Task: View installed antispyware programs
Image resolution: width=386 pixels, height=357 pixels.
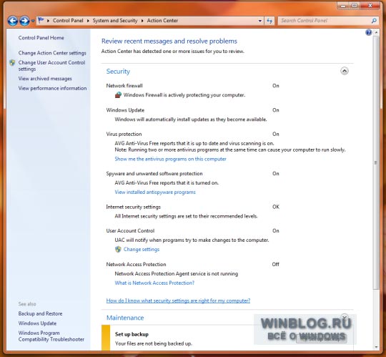Action: (x=155, y=192)
